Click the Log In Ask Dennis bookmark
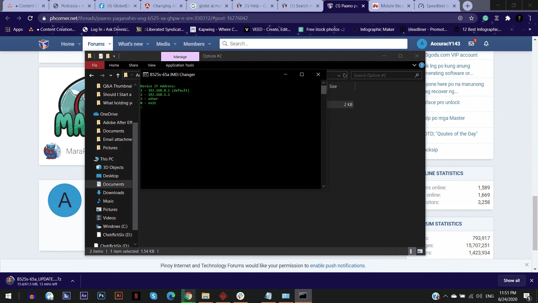 point(106,29)
